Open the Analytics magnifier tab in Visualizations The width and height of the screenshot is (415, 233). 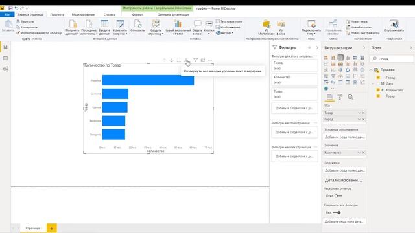tap(350, 97)
